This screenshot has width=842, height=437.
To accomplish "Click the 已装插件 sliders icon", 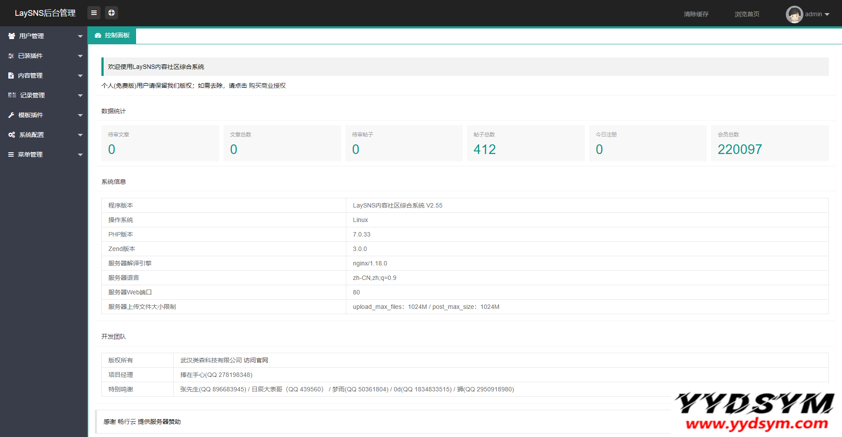I will [11, 56].
